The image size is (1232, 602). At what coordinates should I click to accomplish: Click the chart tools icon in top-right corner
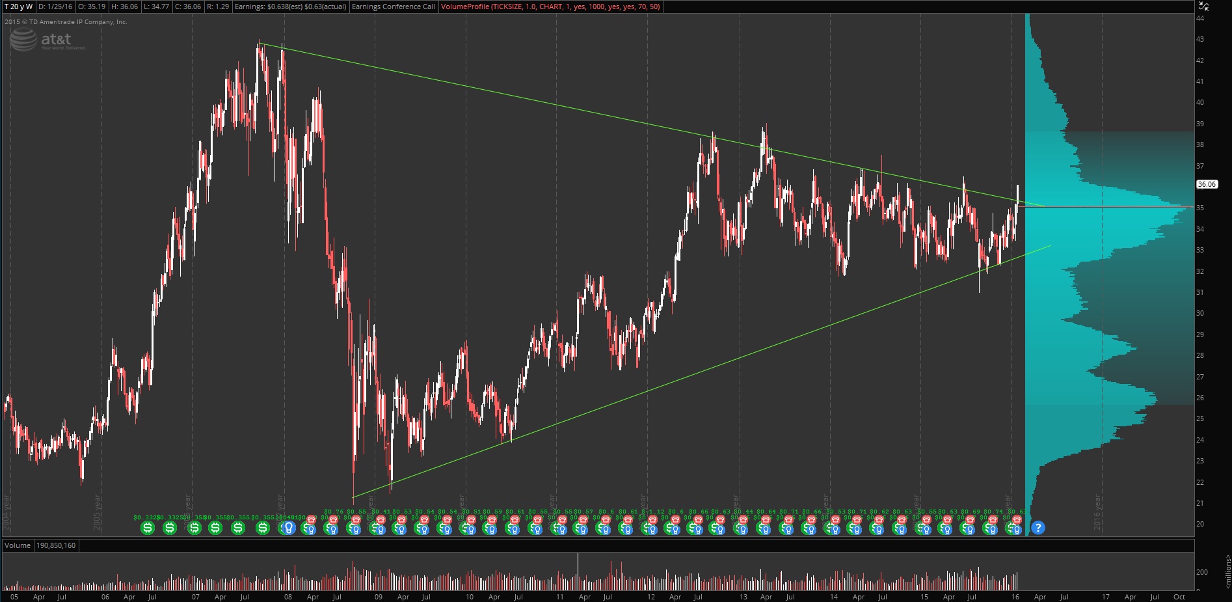[x=1203, y=7]
